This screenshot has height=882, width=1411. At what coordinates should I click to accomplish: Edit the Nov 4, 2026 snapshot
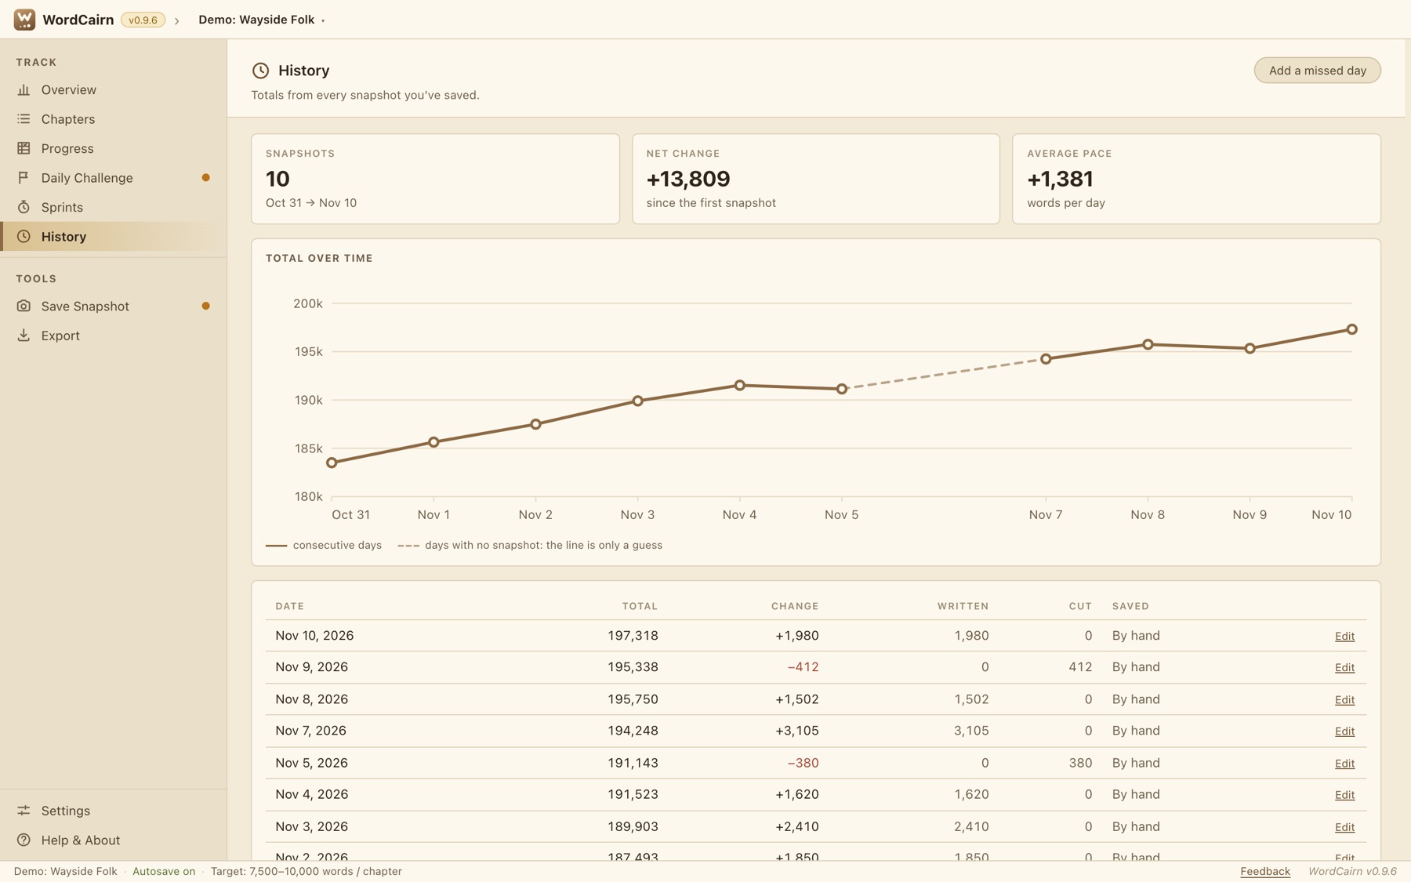pos(1344,795)
